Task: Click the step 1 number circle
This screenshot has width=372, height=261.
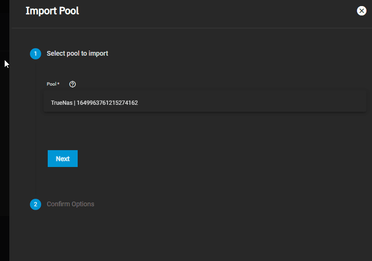Action: [36, 54]
